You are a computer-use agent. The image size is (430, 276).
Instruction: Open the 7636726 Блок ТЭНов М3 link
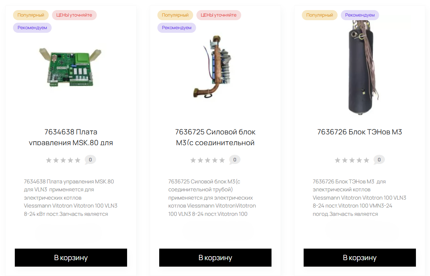(x=360, y=132)
